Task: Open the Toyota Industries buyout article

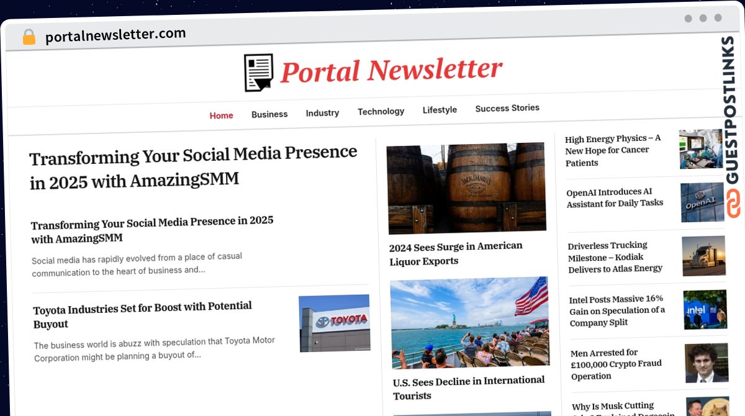Action: pos(143,315)
